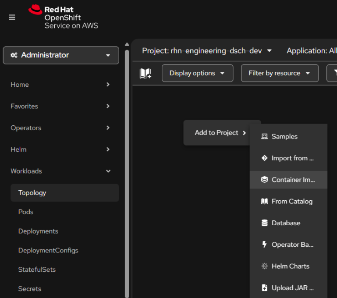
Task: Click the add-to-project book icon in toolbar
Action: click(145, 73)
